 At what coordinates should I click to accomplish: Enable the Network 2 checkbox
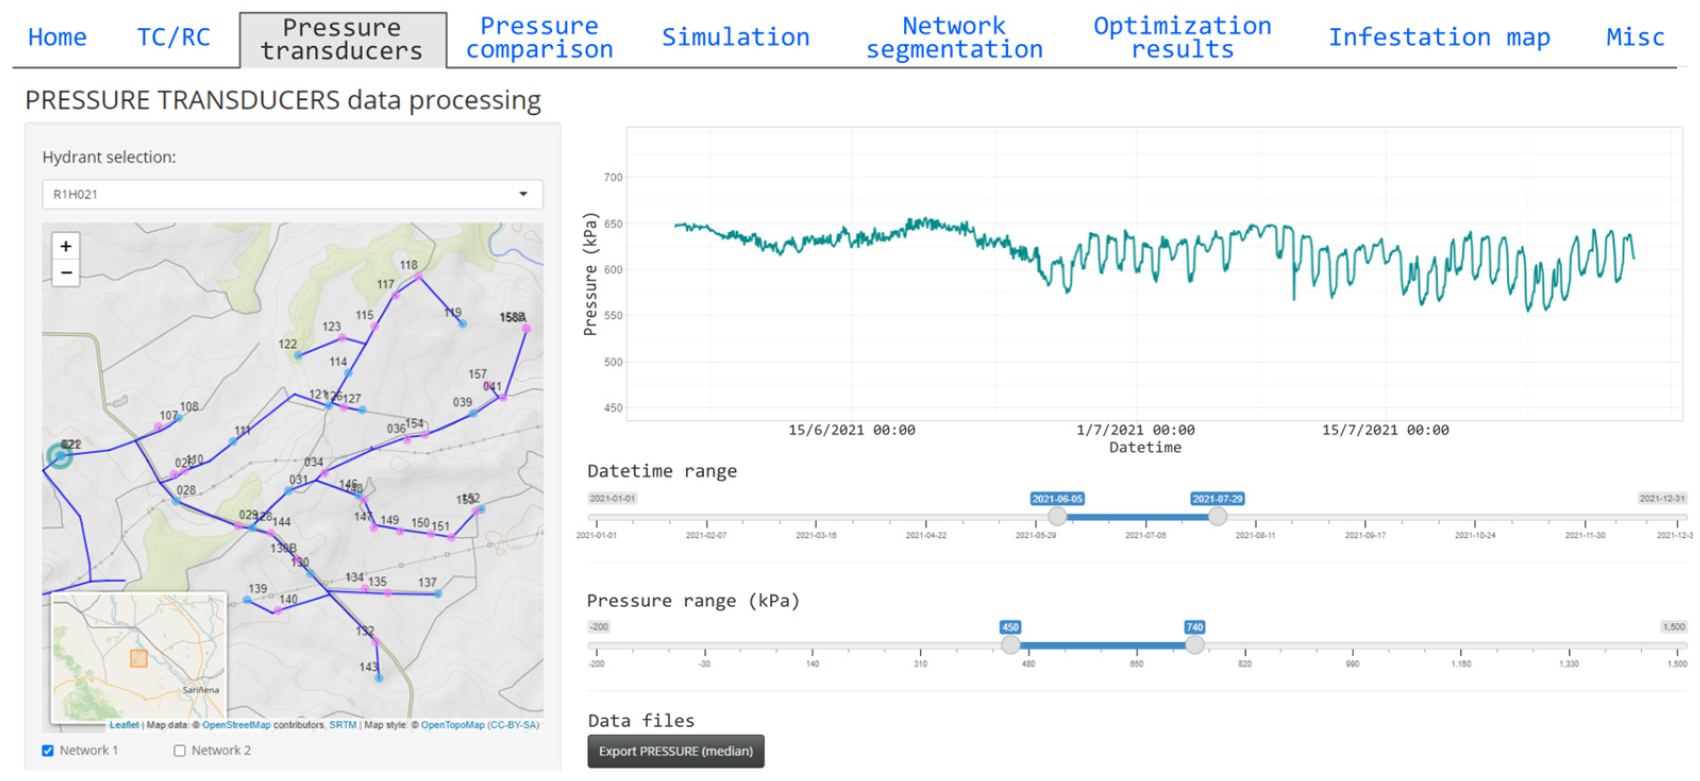click(180, 751)
